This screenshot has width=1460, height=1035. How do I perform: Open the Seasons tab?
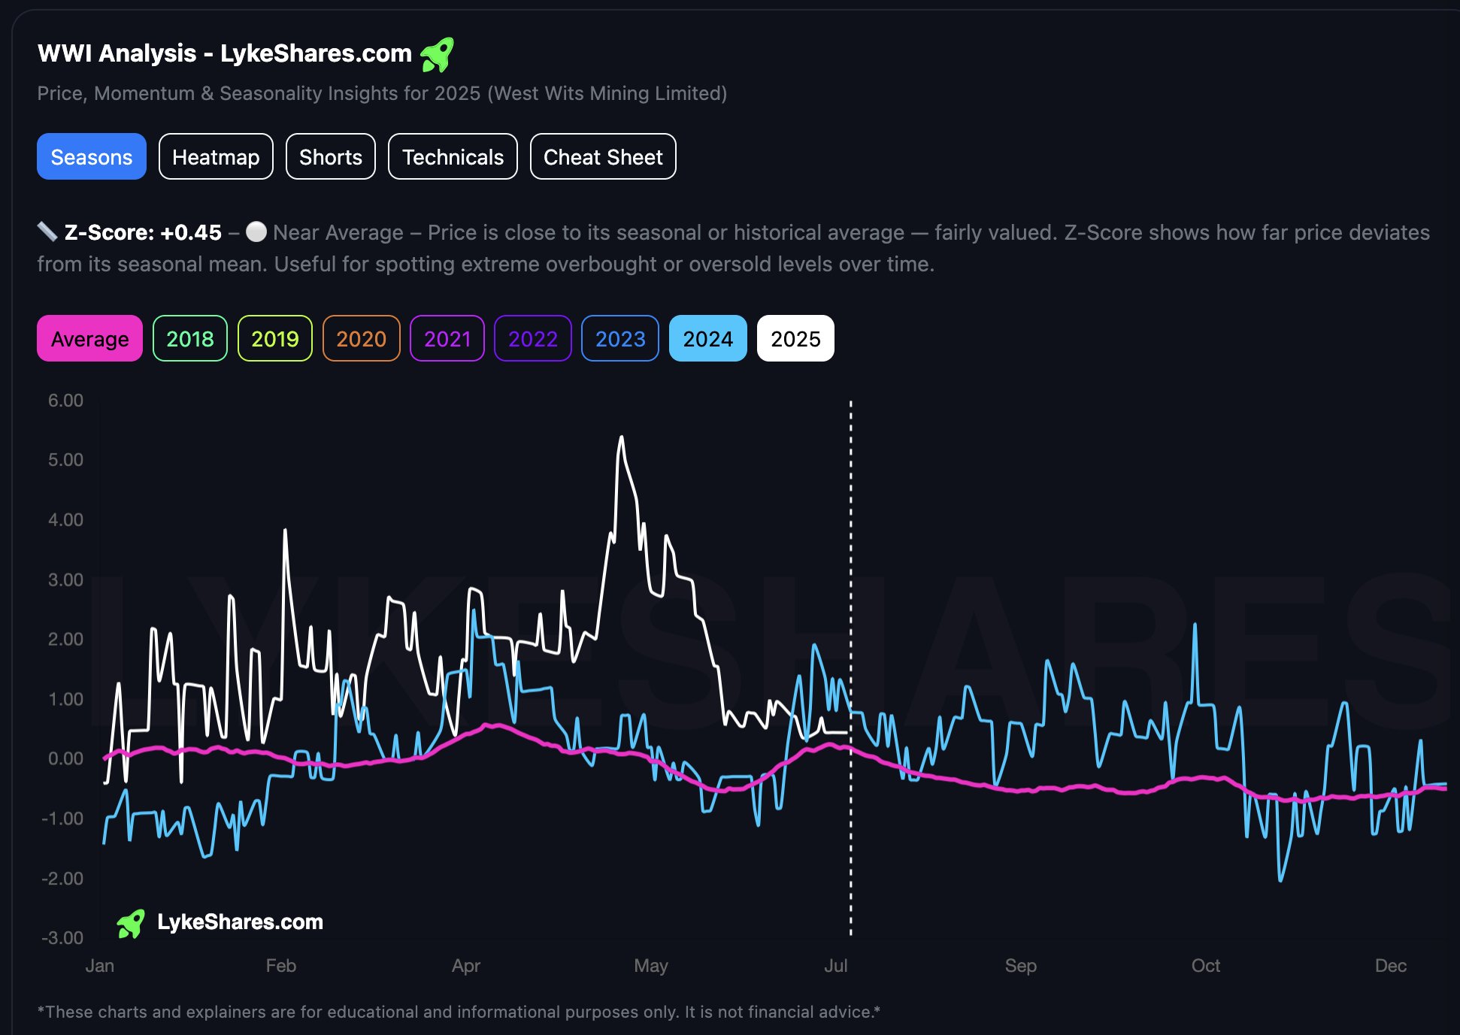point(92,156)
